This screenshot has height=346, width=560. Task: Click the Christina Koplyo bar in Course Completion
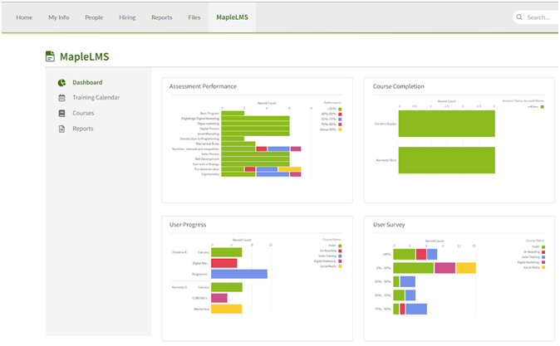tap(447, 124)
